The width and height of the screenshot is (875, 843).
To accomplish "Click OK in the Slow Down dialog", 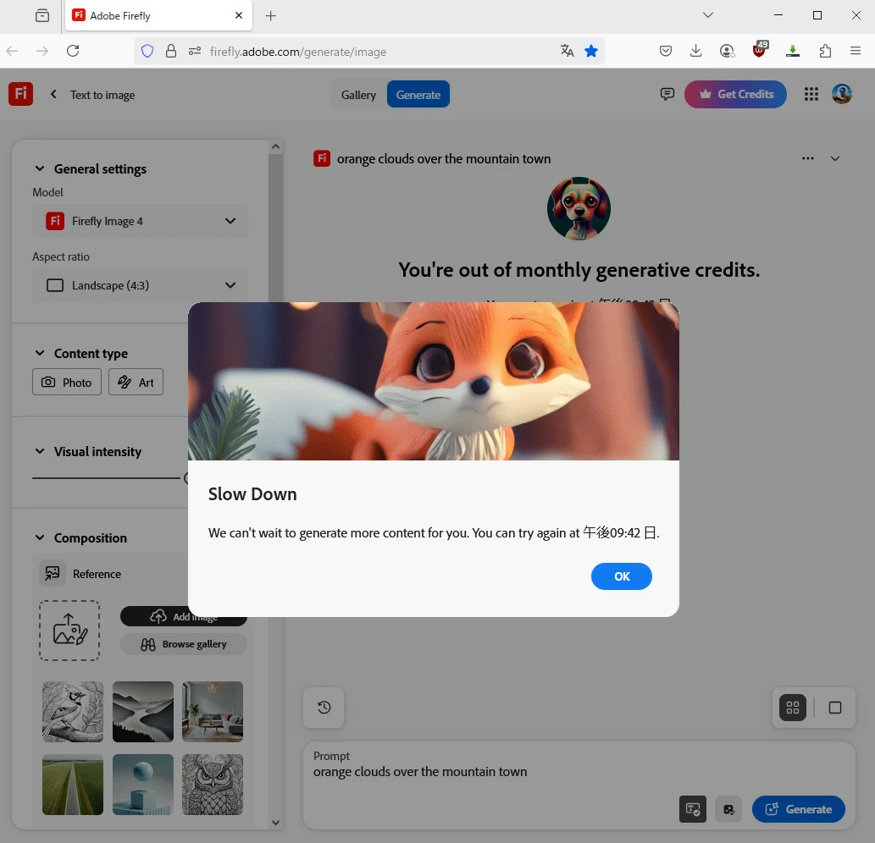I will 621,576.
